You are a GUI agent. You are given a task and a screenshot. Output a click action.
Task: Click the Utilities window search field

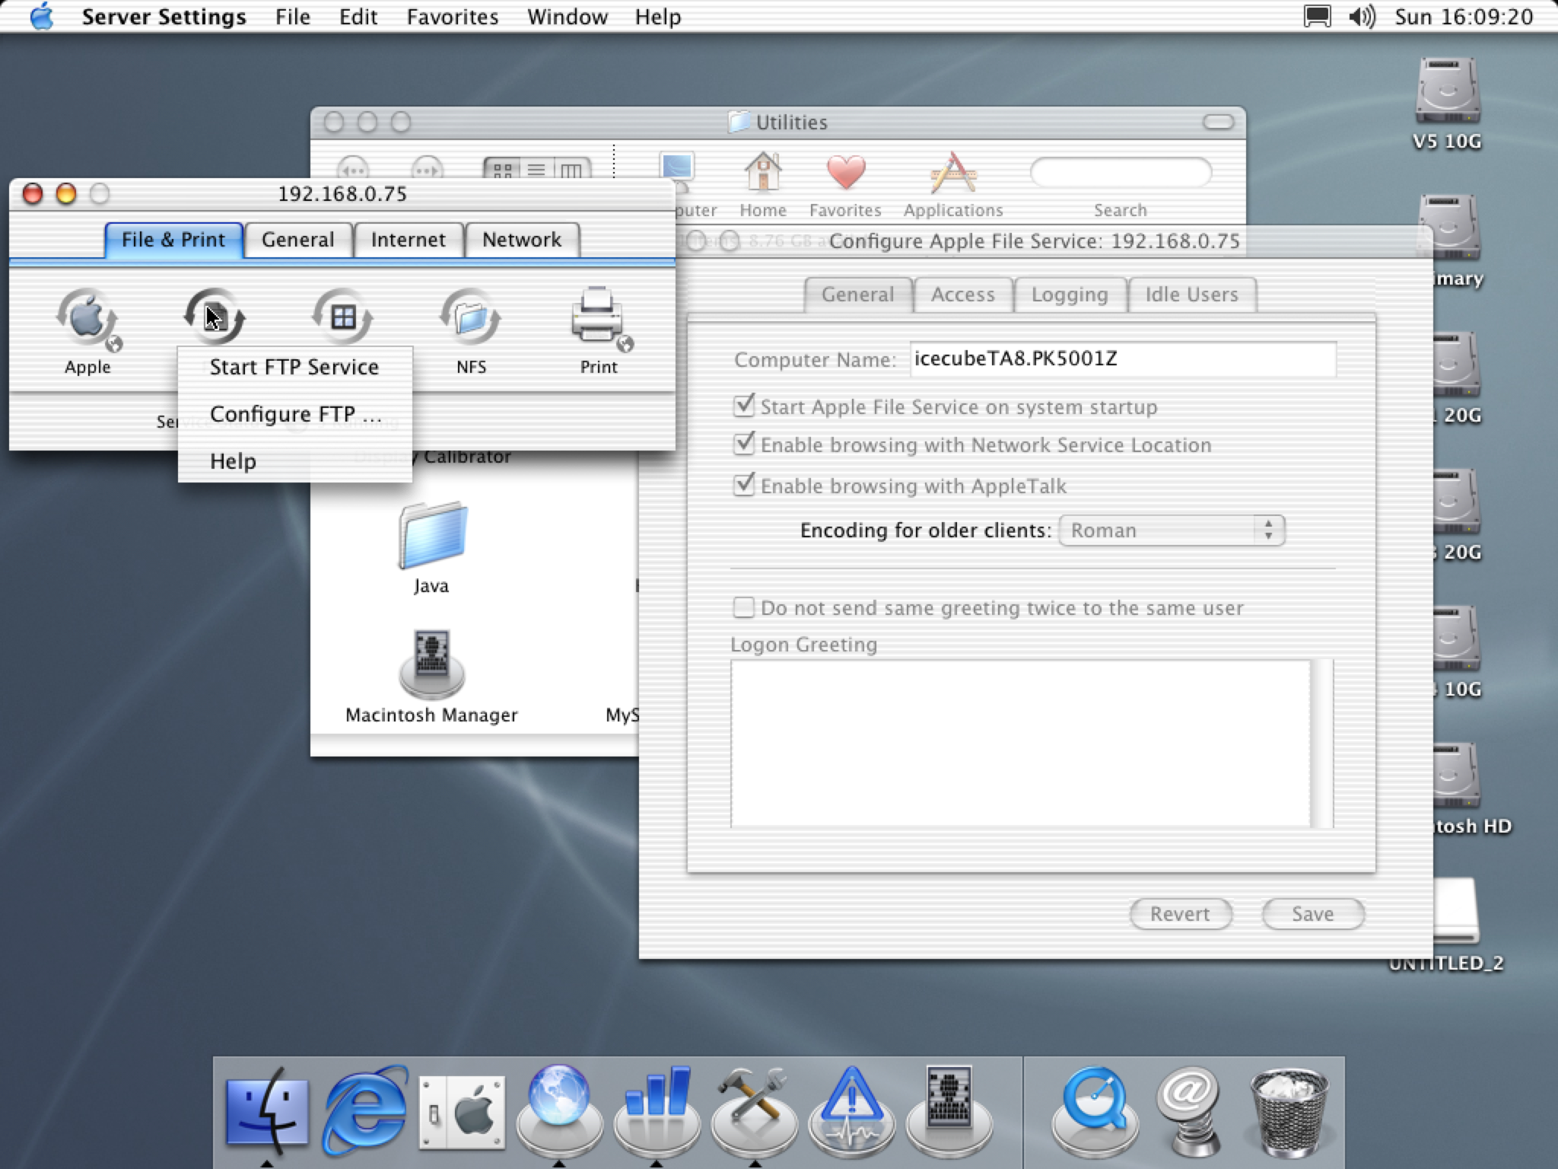(x=1121, y=173)
